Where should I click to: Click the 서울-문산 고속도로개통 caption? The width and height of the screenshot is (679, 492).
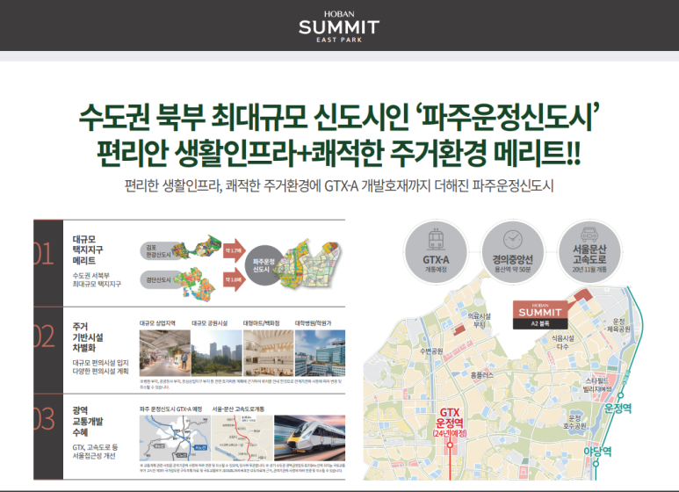coord(238,409)
